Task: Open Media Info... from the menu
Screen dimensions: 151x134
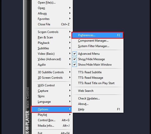Action: click(52, 125)
